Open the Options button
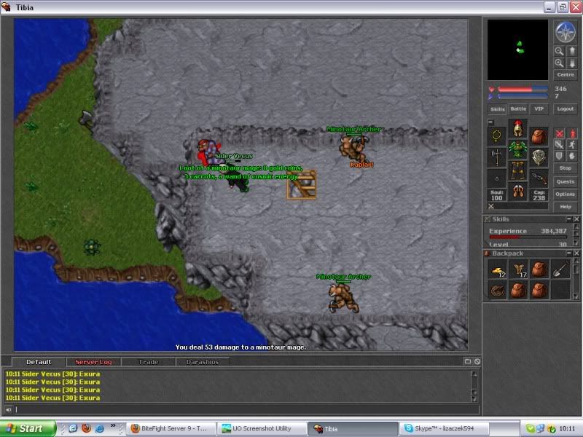 (566, 194)
